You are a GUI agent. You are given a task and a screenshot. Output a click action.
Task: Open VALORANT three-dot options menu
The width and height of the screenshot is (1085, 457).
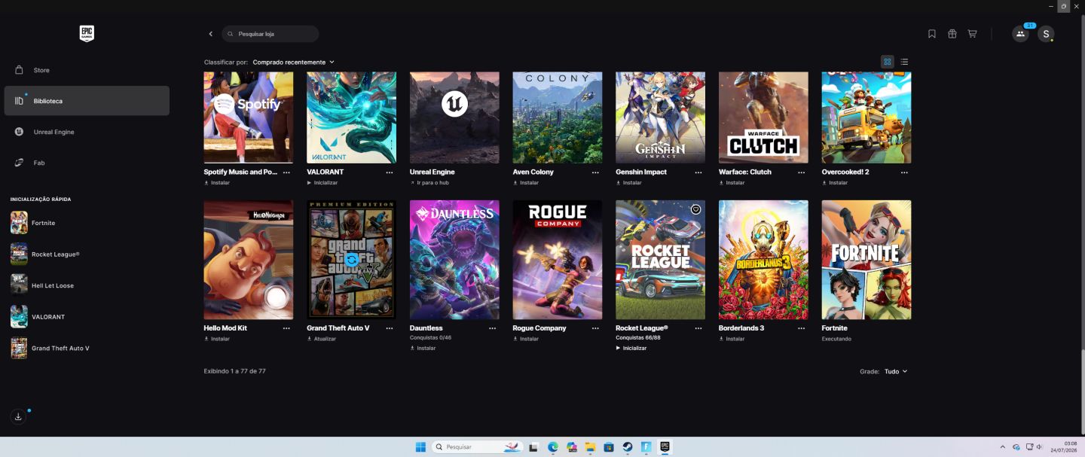390,172
